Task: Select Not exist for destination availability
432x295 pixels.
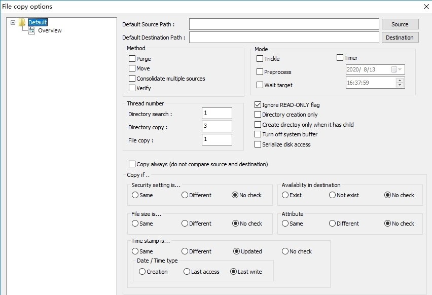Action: click(332, 195)
